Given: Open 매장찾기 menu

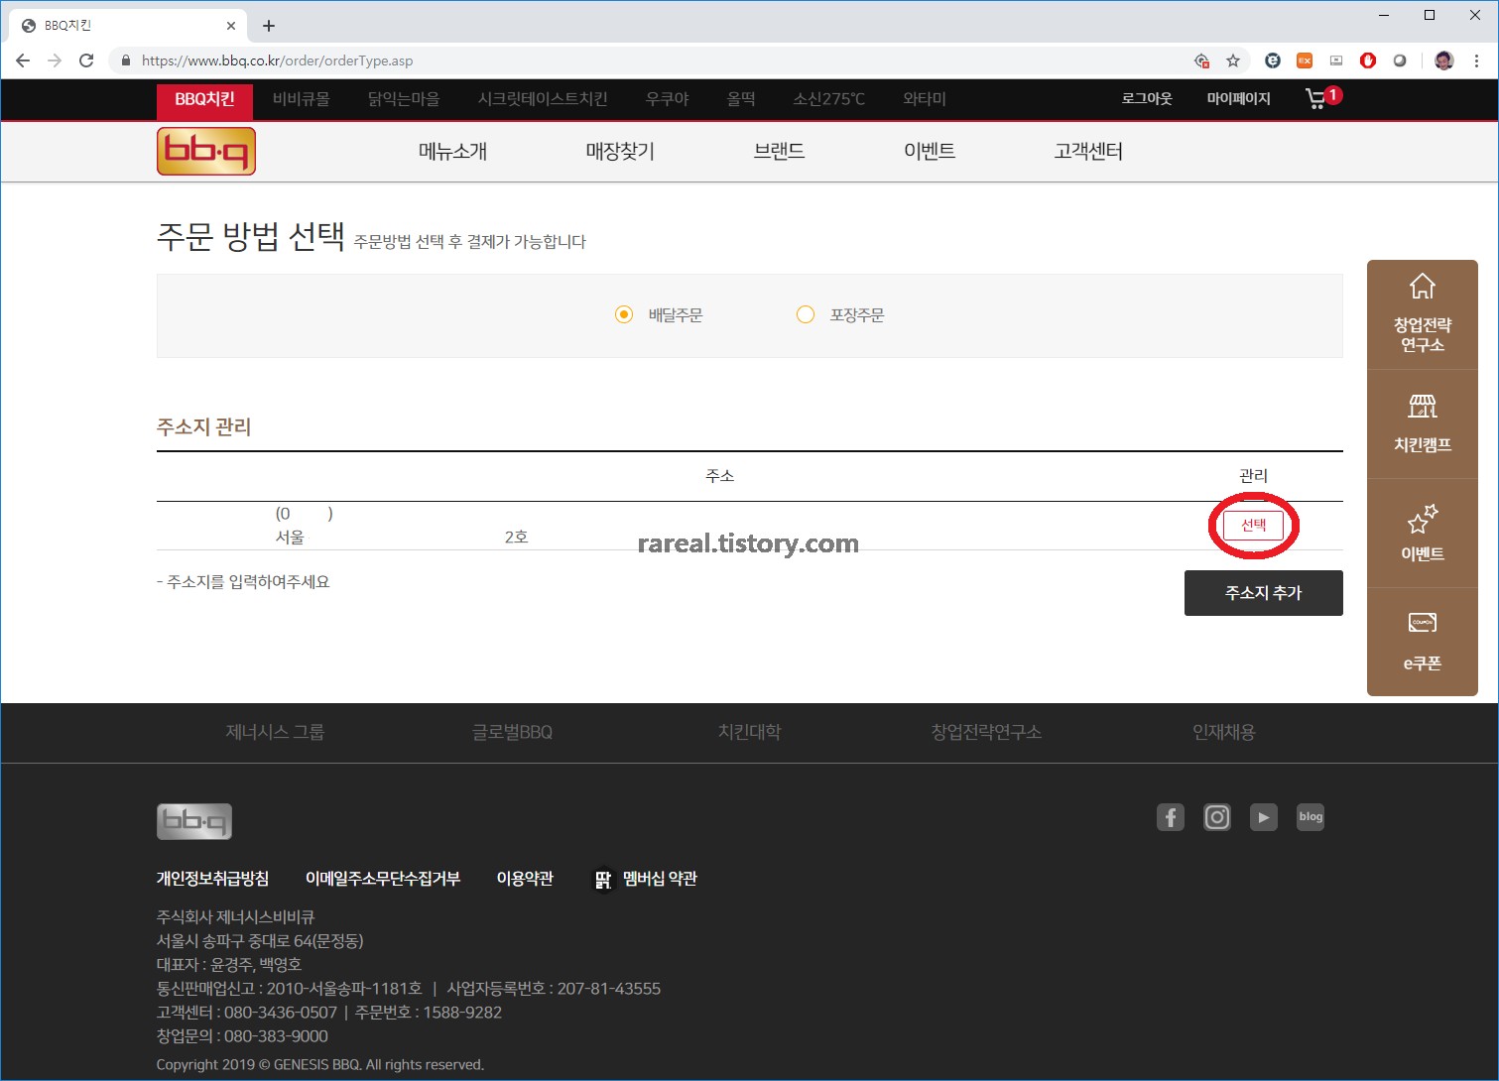Looking at the screenshot, I should tap(620, 152).
